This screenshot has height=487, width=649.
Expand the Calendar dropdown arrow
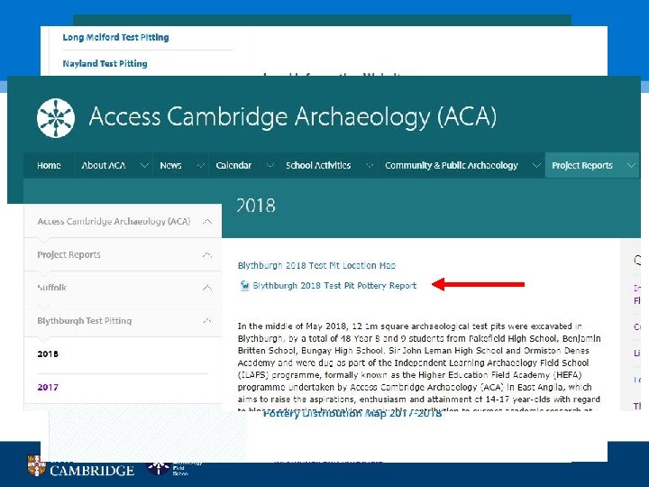coord(270,165)
